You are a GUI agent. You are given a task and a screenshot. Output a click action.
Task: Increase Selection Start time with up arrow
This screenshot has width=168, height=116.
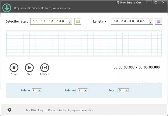(70, 20)
